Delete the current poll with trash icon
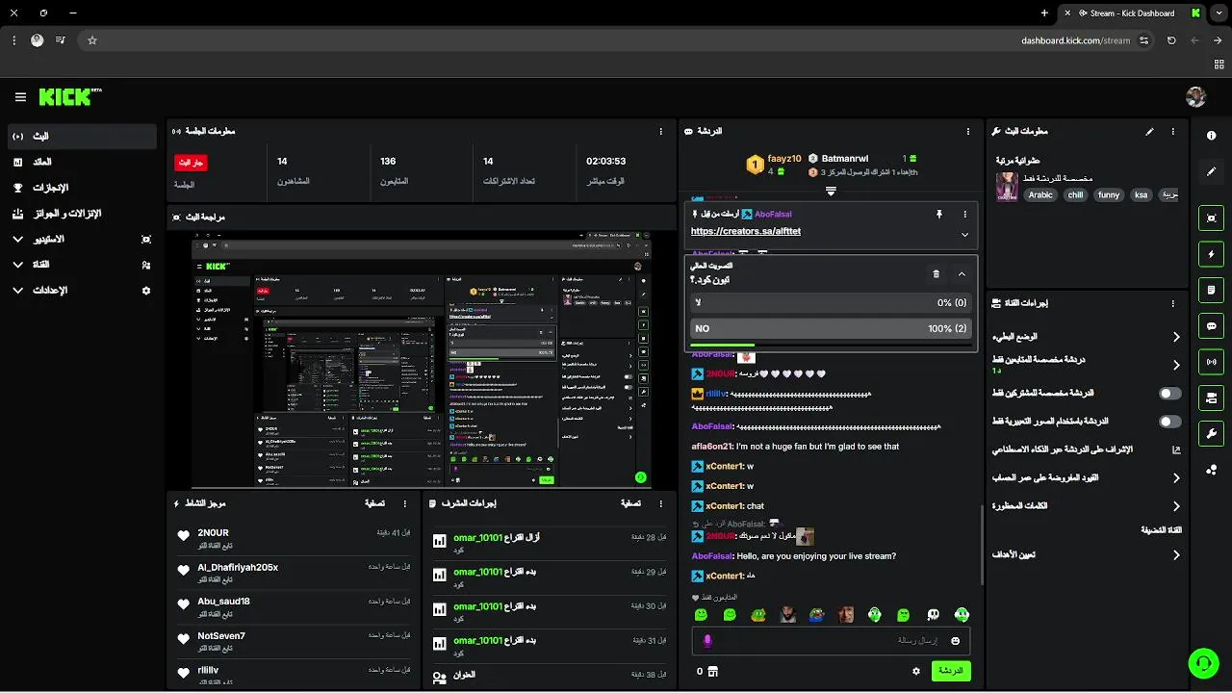1232x693 pixels. tap(936, 274)
